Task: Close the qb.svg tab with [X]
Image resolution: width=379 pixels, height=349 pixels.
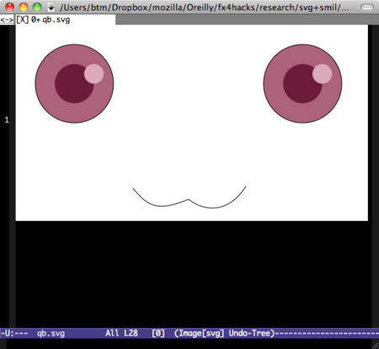Action: pos(23,19)
